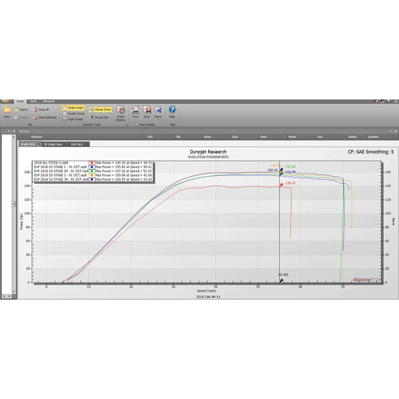Switch to Single Graph layout
The image size is (399, 399).
click(x=73, y=108)
